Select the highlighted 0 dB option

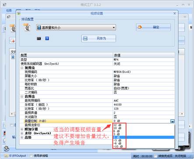(x=144, y=137)
